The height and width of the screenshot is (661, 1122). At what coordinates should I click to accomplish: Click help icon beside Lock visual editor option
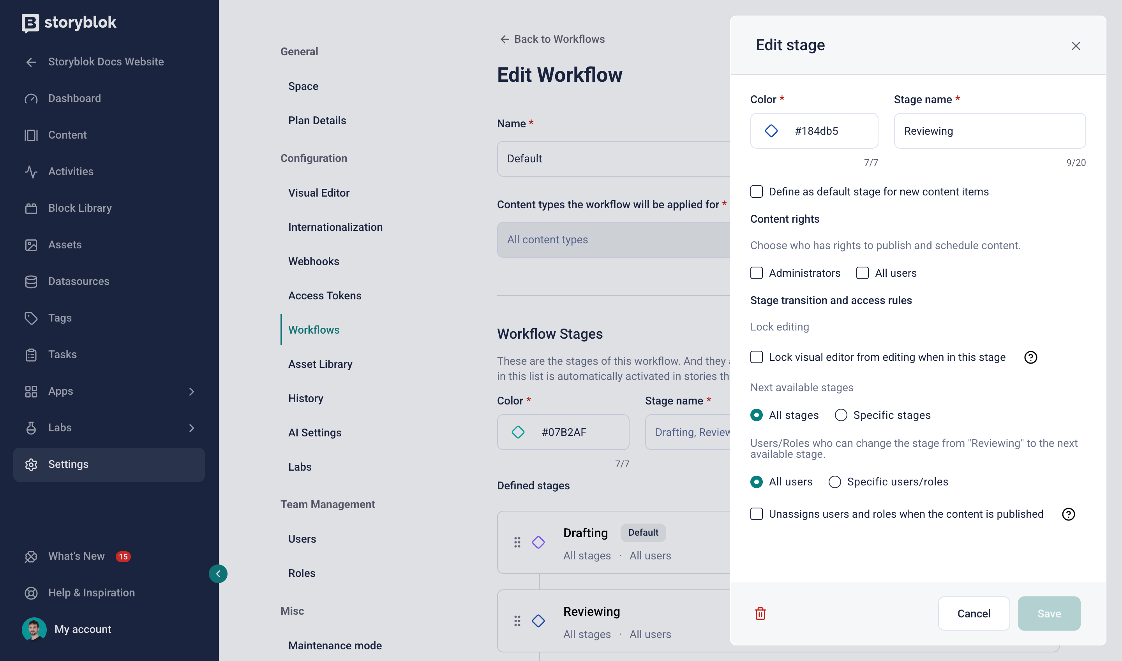click(1030, 357)
